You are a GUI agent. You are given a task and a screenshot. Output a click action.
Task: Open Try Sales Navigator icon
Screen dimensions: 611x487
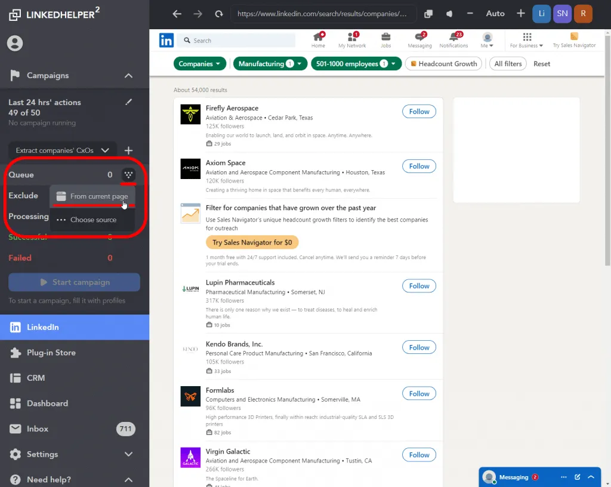575,40
